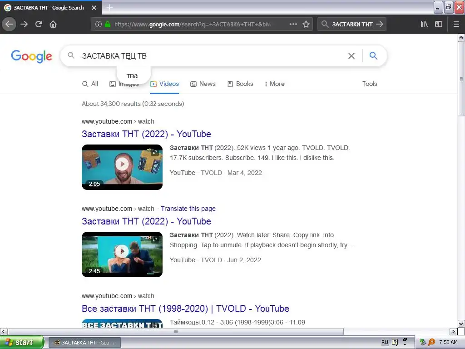Click the 'ВСЕ ЗАСТАВКИ ТНТ' video thumbnail
The image size is (465, 349).
point(122,324)
